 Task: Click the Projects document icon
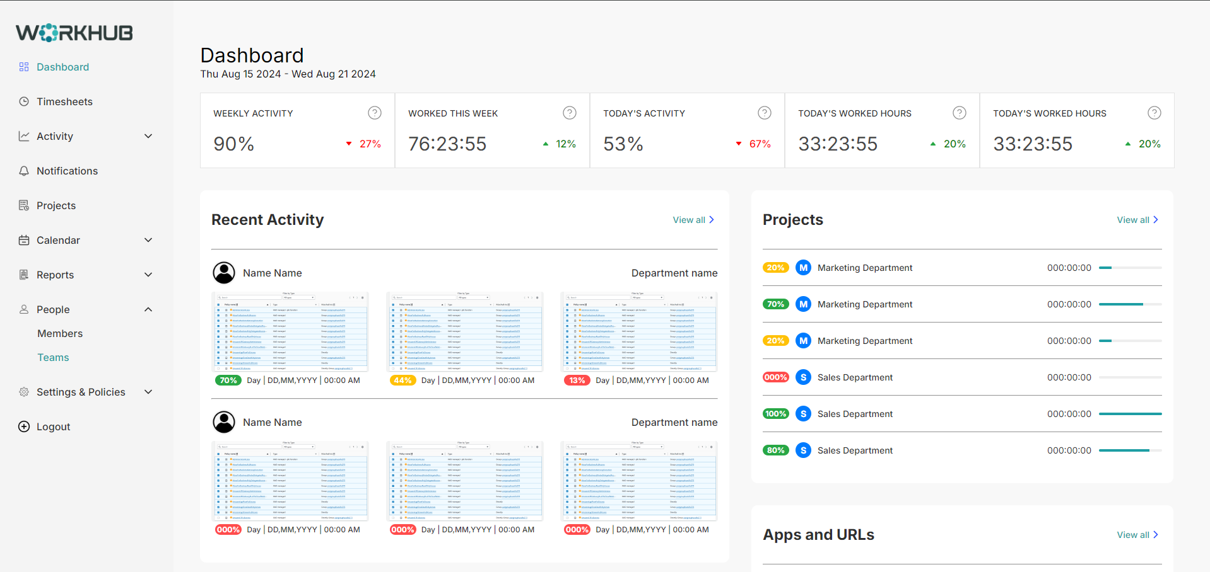(24, 205)
